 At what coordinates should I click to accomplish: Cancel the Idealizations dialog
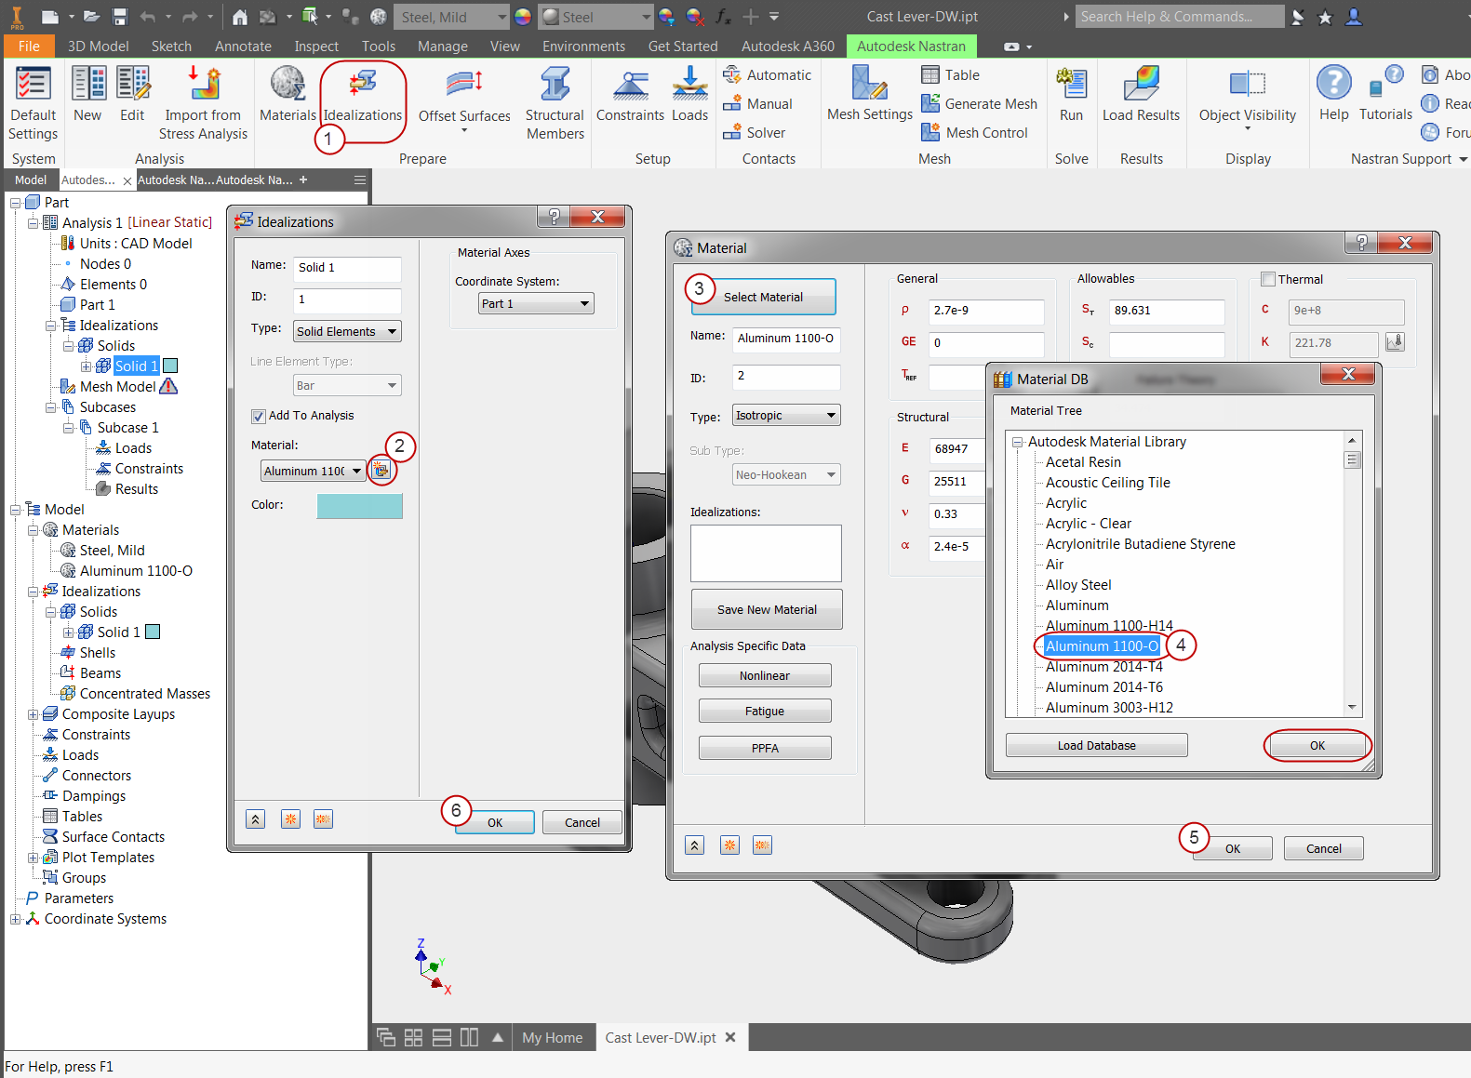[582, 822]
